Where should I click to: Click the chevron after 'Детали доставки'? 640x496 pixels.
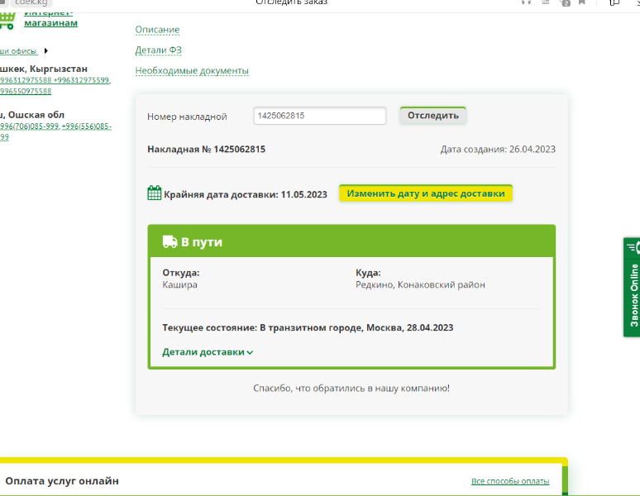pos(250,352)
